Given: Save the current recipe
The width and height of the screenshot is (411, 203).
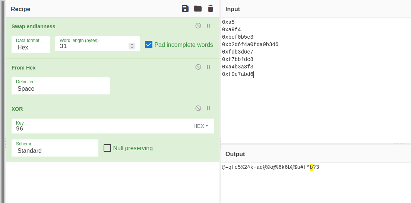Looking at the screenshot, I should [x=185, y=9].
